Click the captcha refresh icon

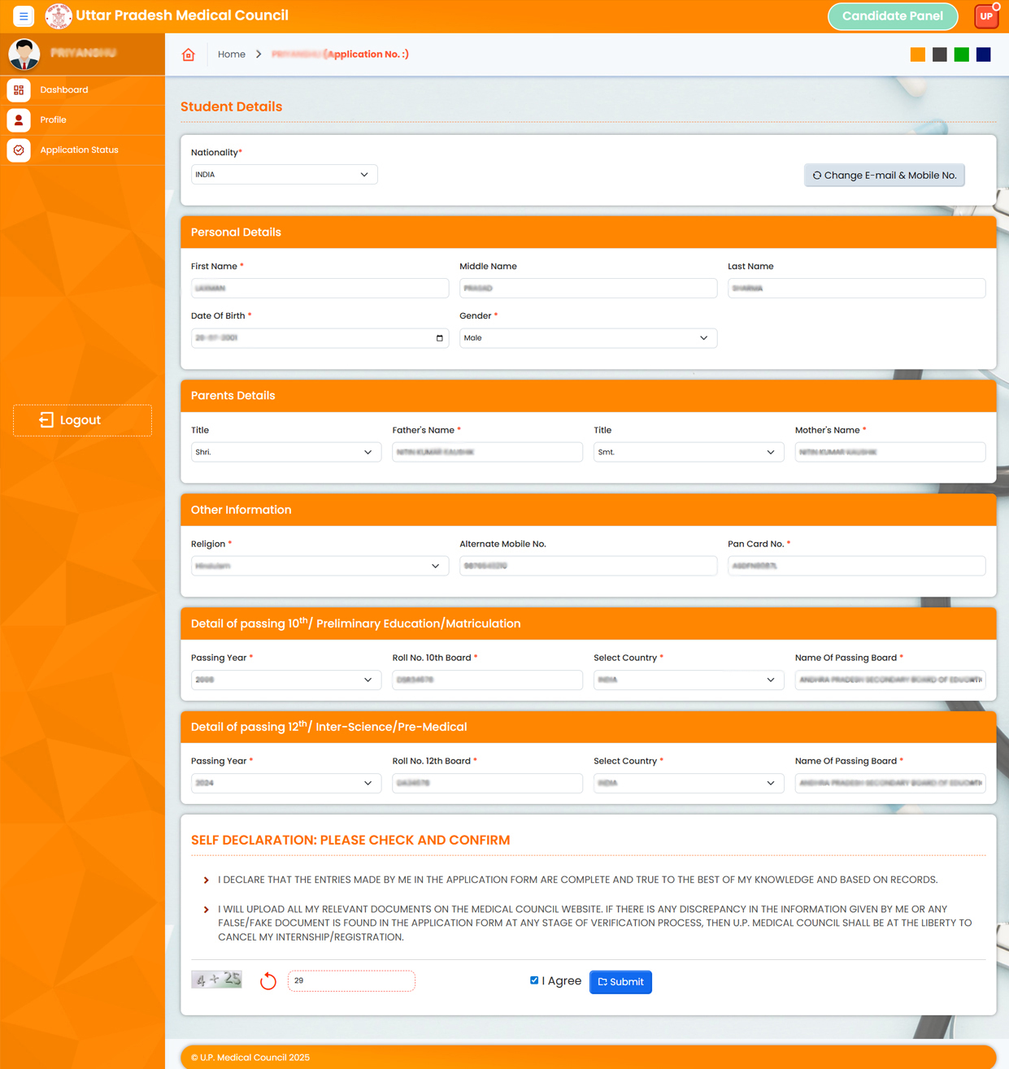267,981
